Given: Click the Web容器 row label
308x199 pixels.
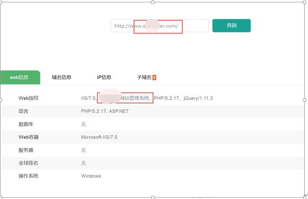Looking at the screenshot, I should [28, 137].
